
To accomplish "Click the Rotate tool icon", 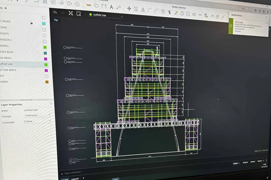I will (182, 13).
